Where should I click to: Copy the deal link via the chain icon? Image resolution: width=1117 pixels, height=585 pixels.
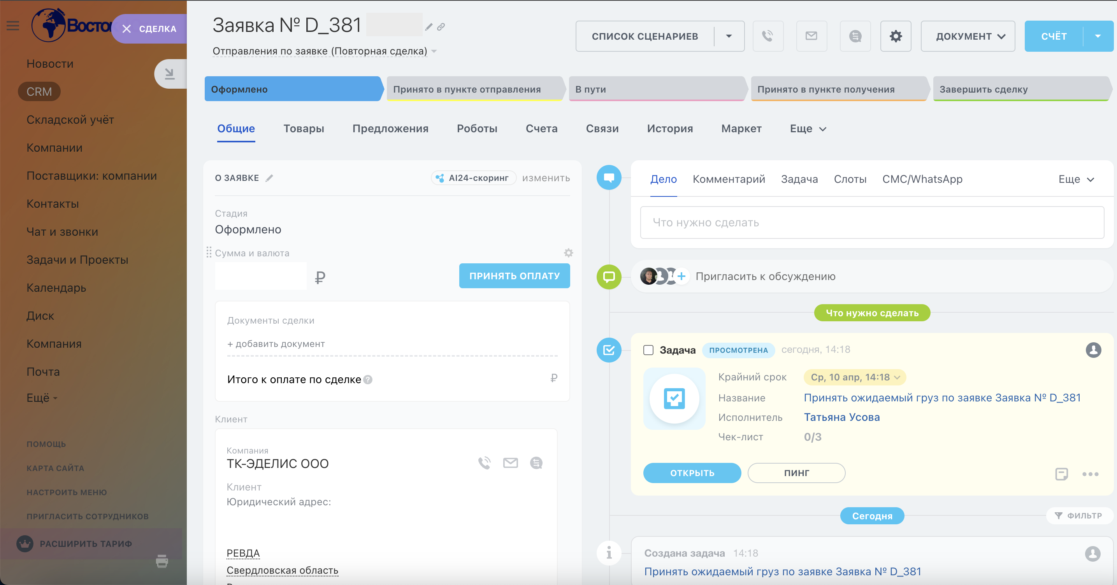pos(441,27)
